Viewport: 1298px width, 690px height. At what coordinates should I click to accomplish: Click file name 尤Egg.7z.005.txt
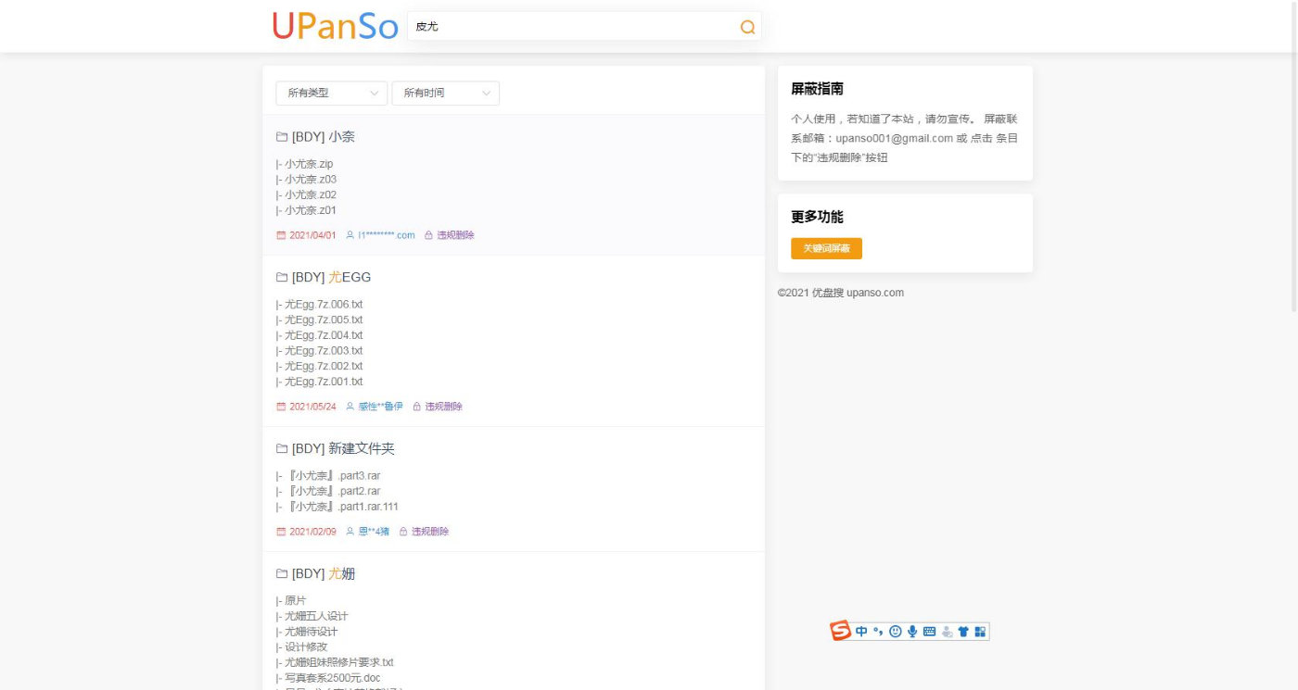click(324, 320)
